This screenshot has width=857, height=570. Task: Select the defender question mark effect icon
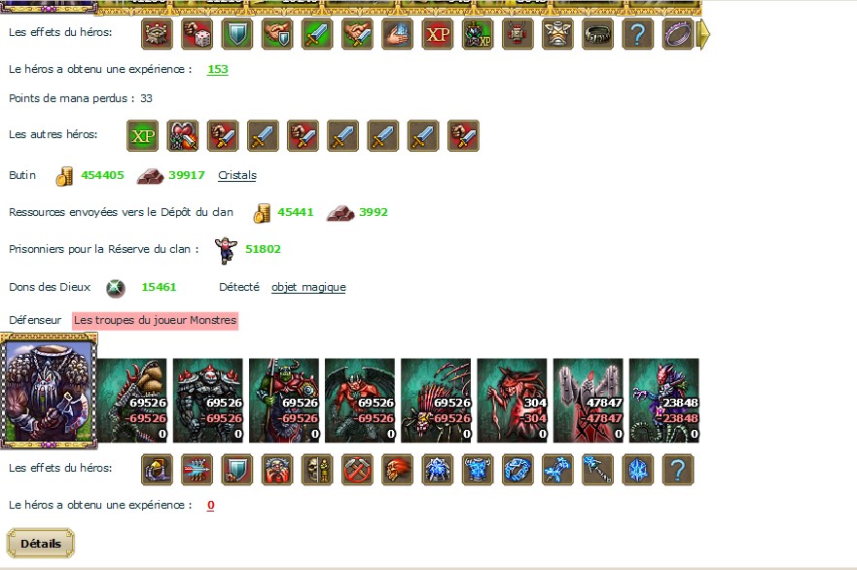(678, 470)
